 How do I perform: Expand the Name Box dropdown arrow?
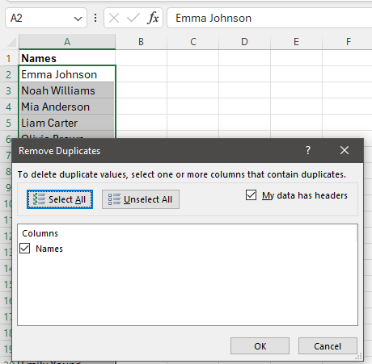78,19
